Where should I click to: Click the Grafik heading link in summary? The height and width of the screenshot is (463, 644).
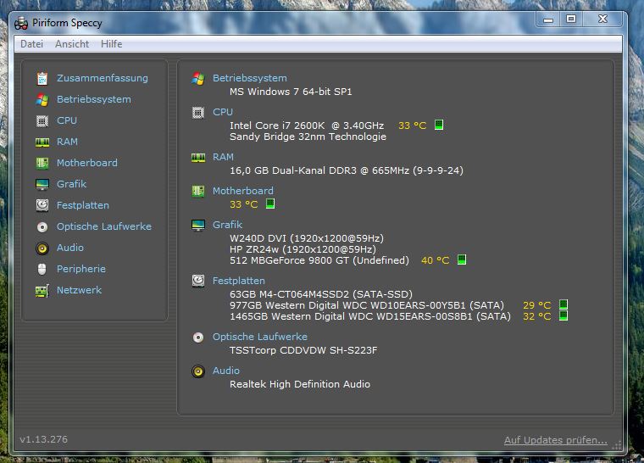point(227,225)
